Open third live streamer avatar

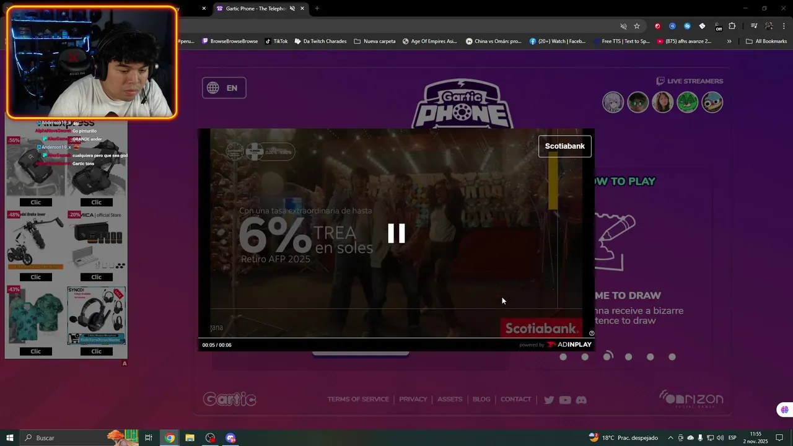(662, 102)
